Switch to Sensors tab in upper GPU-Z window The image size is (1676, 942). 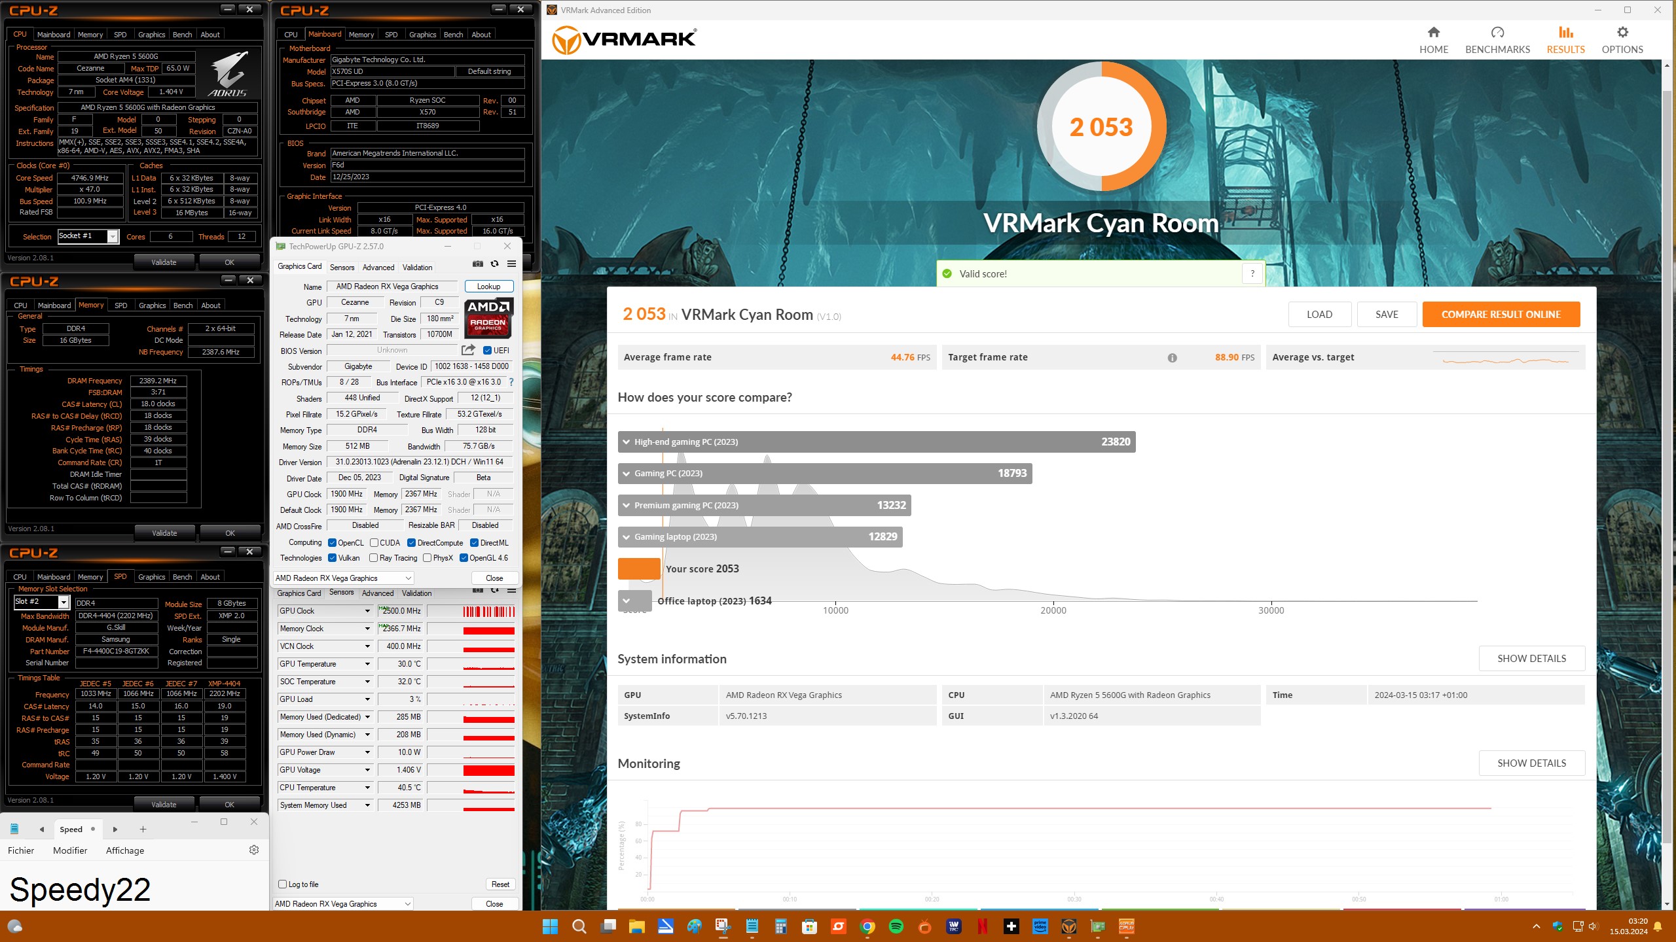pos(342,267)
